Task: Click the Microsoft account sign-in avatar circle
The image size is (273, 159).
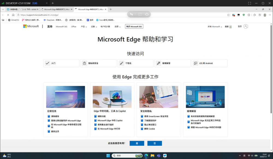Action: point(246,26)
